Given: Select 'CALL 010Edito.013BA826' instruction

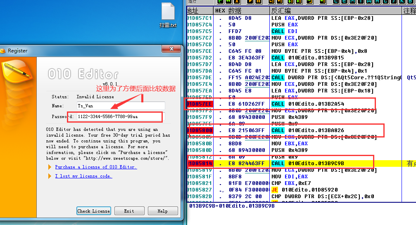Looking at the screenshot, I should [x=308, y=130].
